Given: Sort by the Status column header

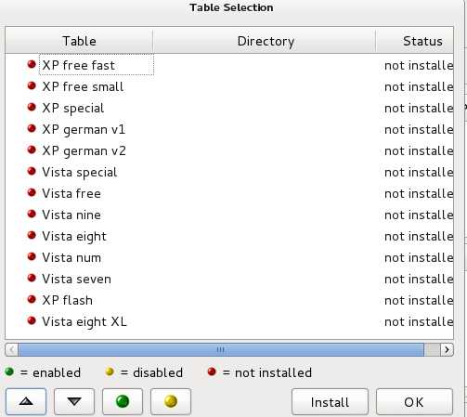Looking at the screenshot, I should point(415,41).
